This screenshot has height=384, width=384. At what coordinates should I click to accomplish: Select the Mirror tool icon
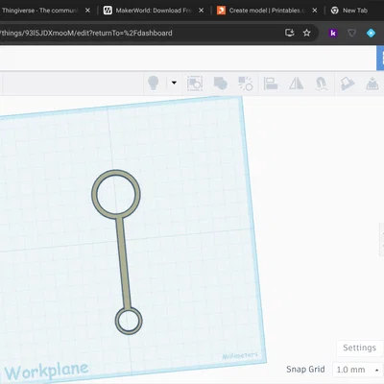click(x=296, y=84)
